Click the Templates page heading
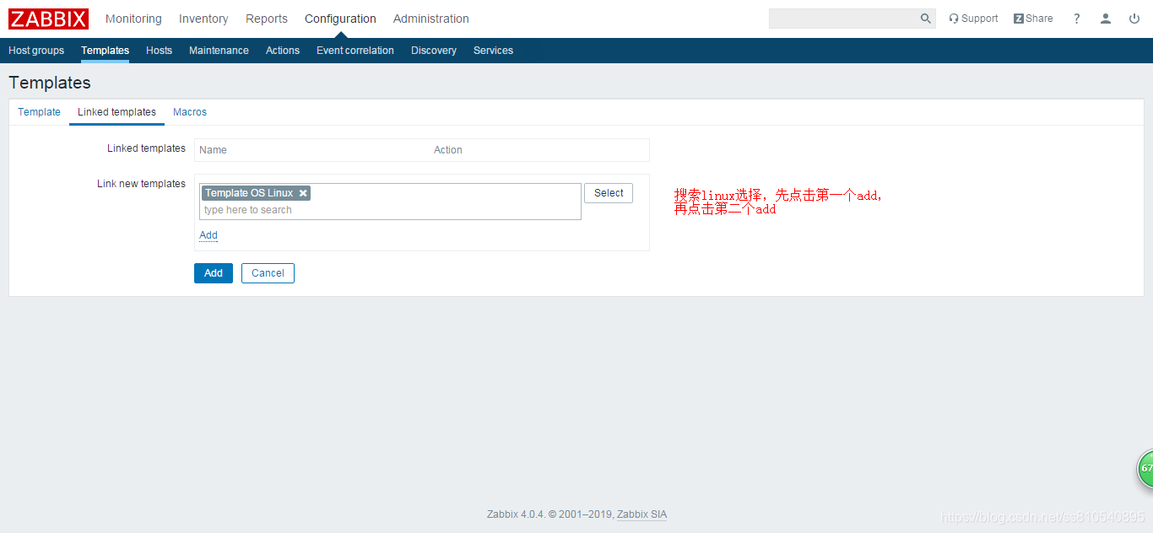This screenshot has width=1153, height=533. click(x=50, y=83)
